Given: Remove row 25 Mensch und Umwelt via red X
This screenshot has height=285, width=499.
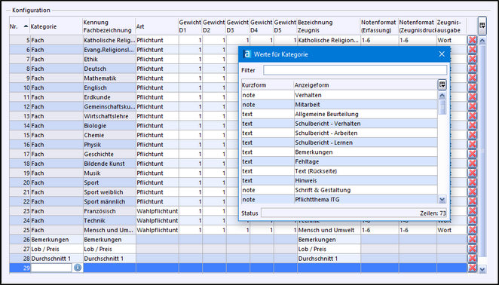Looking at the screenshot, I should point(472,230).
